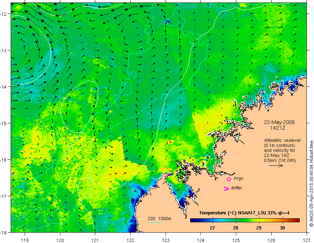Click longitude label '121' on bottom axis
Image resolution: width=314 pixels, height=243 pixels.
point(95,240)
